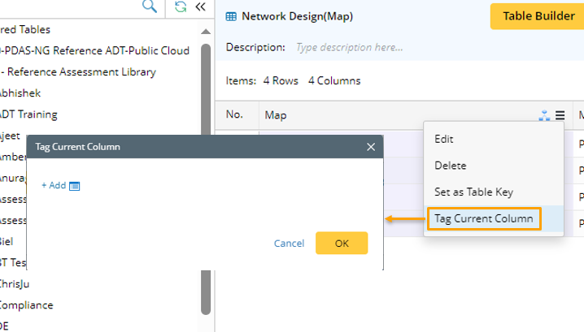Select Set as Table Key option

tap(473, 192)
